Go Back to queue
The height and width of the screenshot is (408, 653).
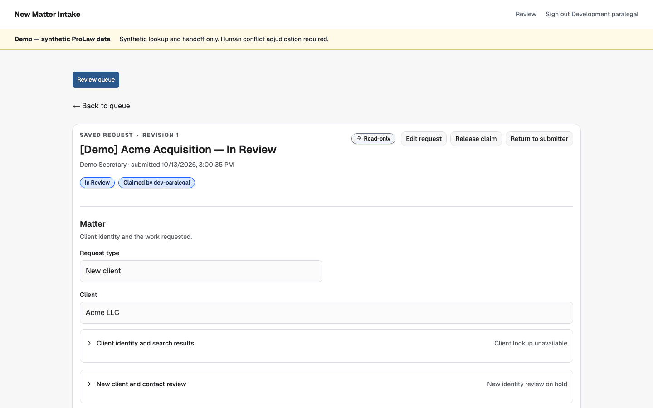(x=101, y=106)
